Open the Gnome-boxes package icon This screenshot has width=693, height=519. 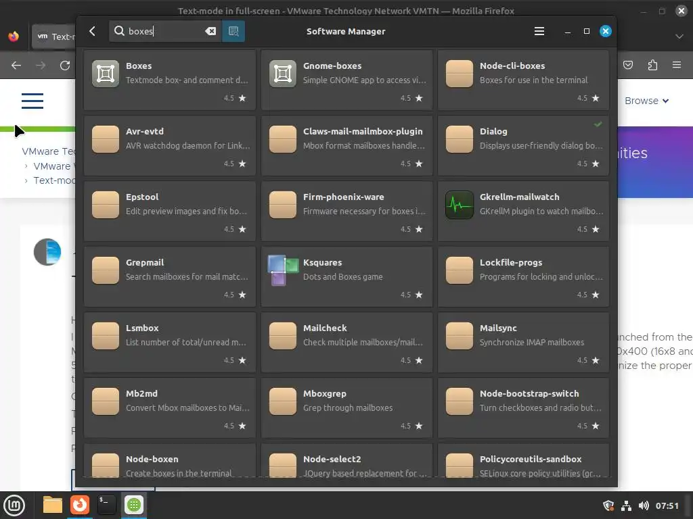point(283,73)
